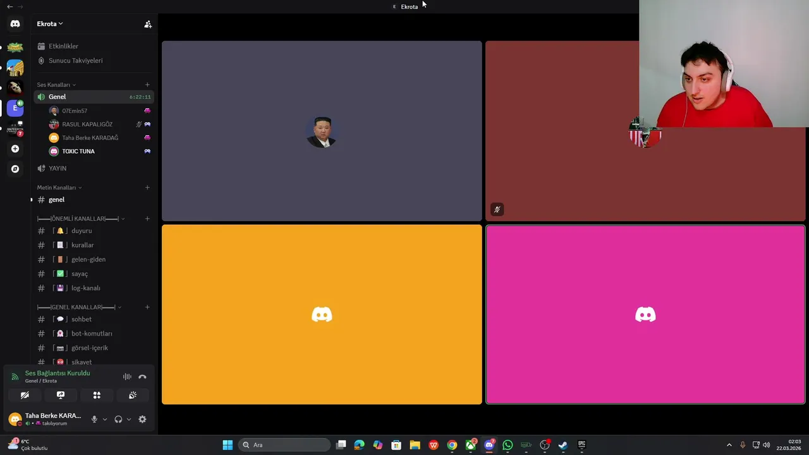The height and width of the screenshot is (455, 809).
Task: Click user 07Emin57 in voice list
Action: [75, 111]
